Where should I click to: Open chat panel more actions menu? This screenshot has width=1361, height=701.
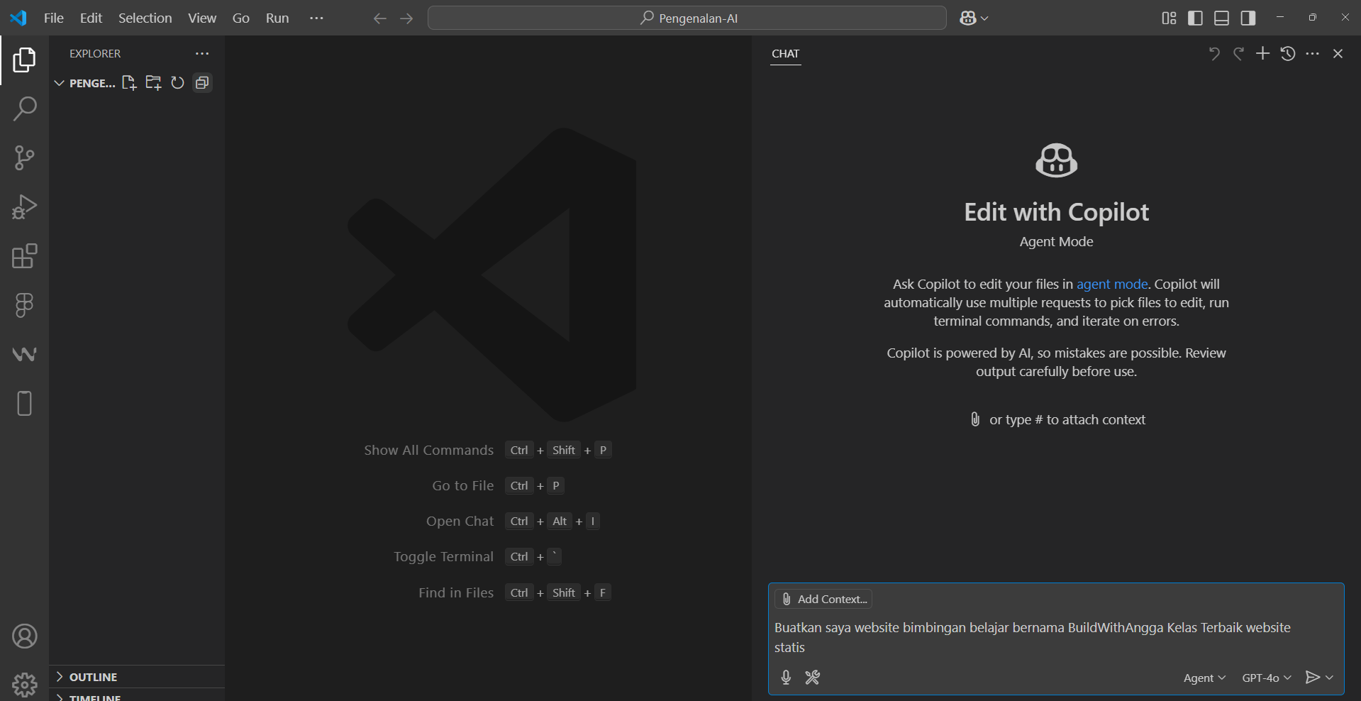tap(1313, 54)
